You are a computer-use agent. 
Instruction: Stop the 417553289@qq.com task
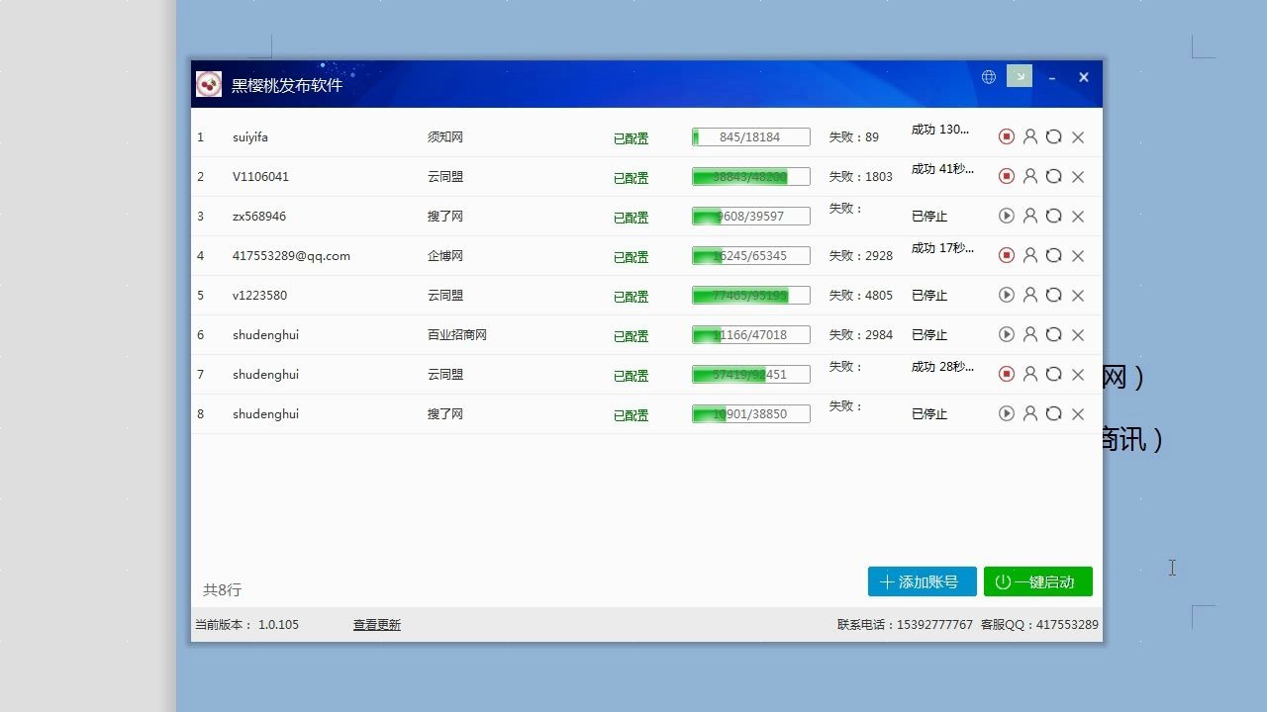(1007, 255)
